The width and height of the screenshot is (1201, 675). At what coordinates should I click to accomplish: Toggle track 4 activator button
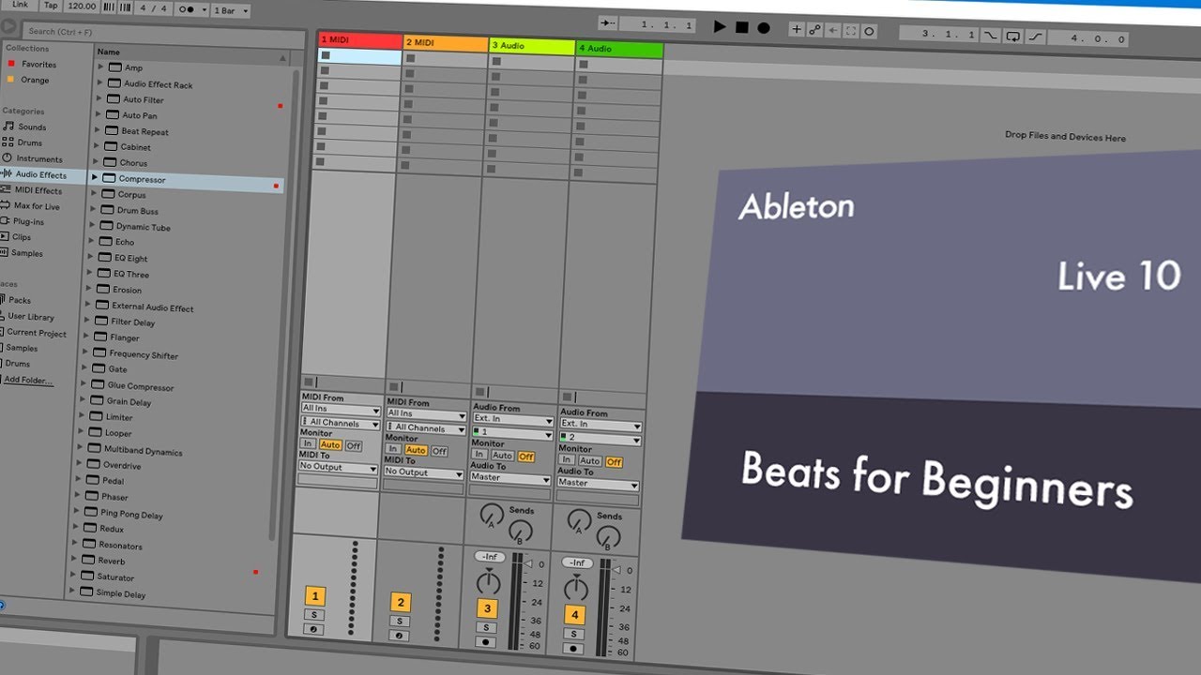click(x=574, y=615)
